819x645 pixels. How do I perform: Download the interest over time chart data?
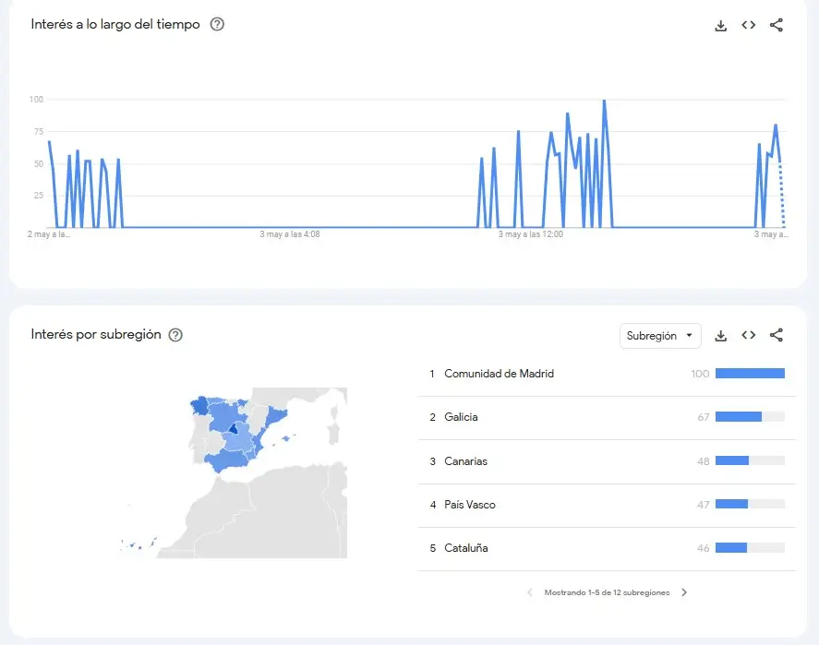pyautogui.click(x=720, y=25)
